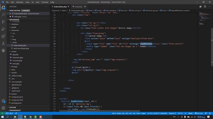The height and width of the screenshot is (119, 213).
Task: Open the Windows Start menu
Action: (x=2, y=117)
